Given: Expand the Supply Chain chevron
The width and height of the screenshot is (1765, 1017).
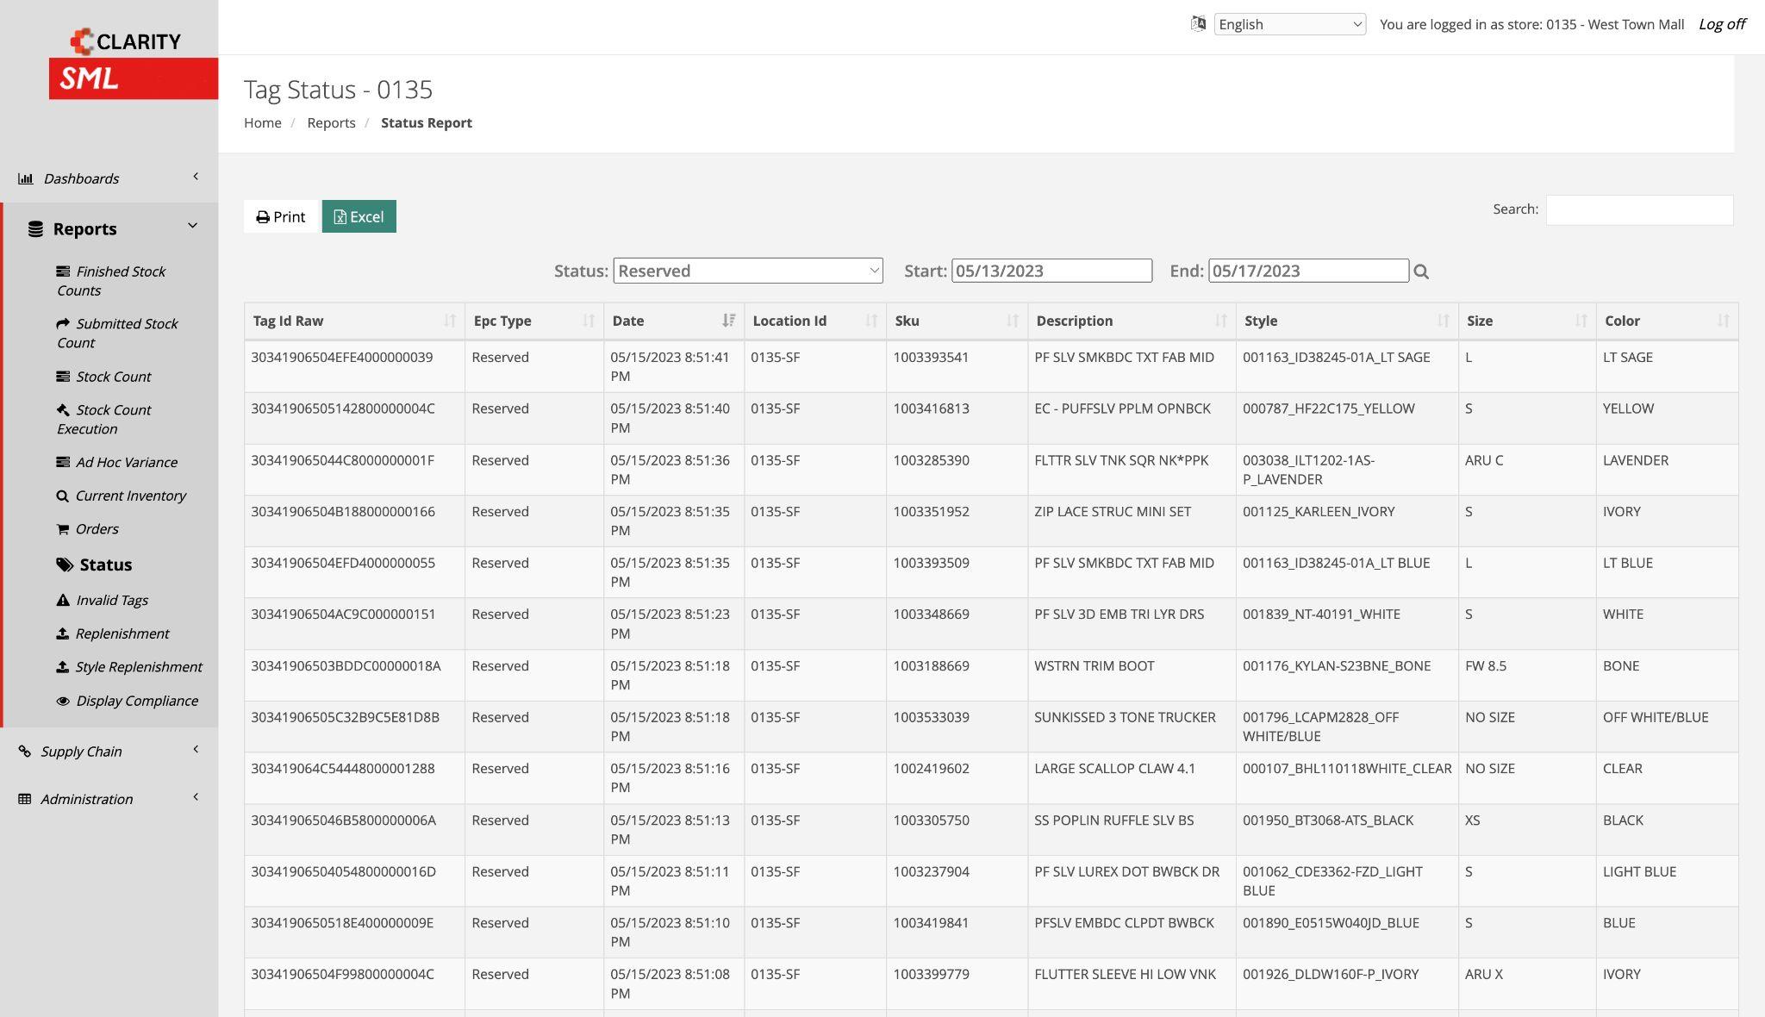Looking at the screenshot, I should point(196,749).
